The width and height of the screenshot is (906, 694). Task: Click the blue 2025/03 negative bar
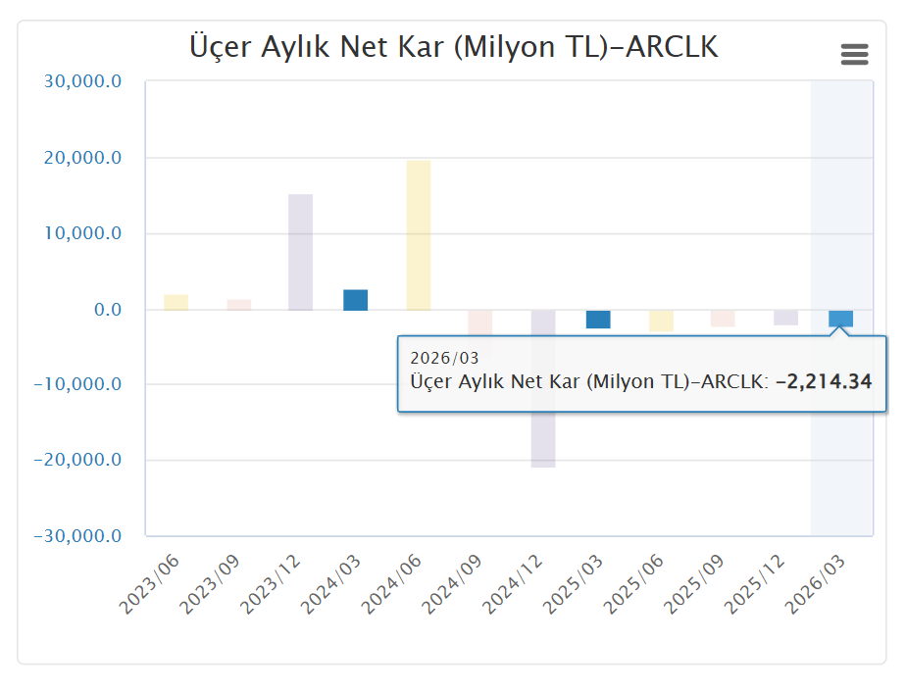coord(598,320)
